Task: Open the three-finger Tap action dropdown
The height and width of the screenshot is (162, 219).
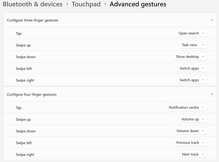Action: coord(191,33)
